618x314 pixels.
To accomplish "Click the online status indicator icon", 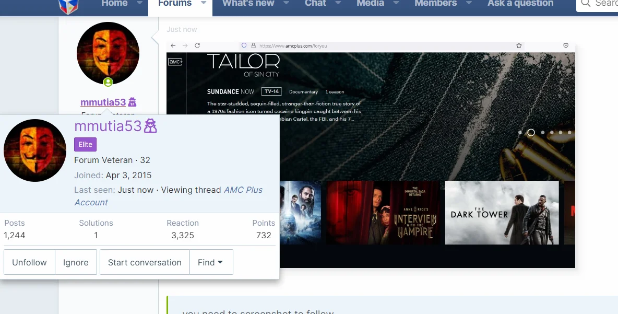I will click(x=108, y=82).
